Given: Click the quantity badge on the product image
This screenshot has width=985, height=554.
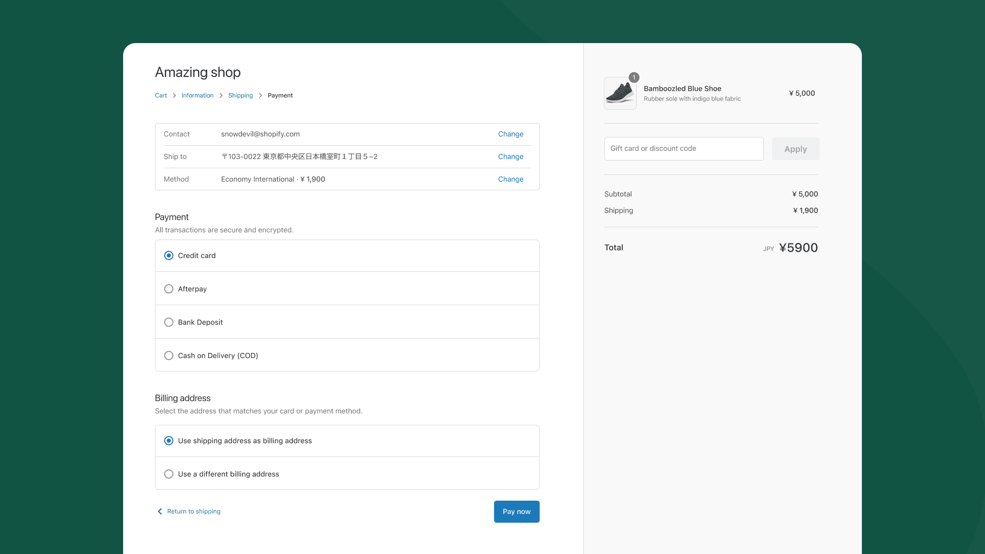Looking at the screenshot, I should 634,77.
